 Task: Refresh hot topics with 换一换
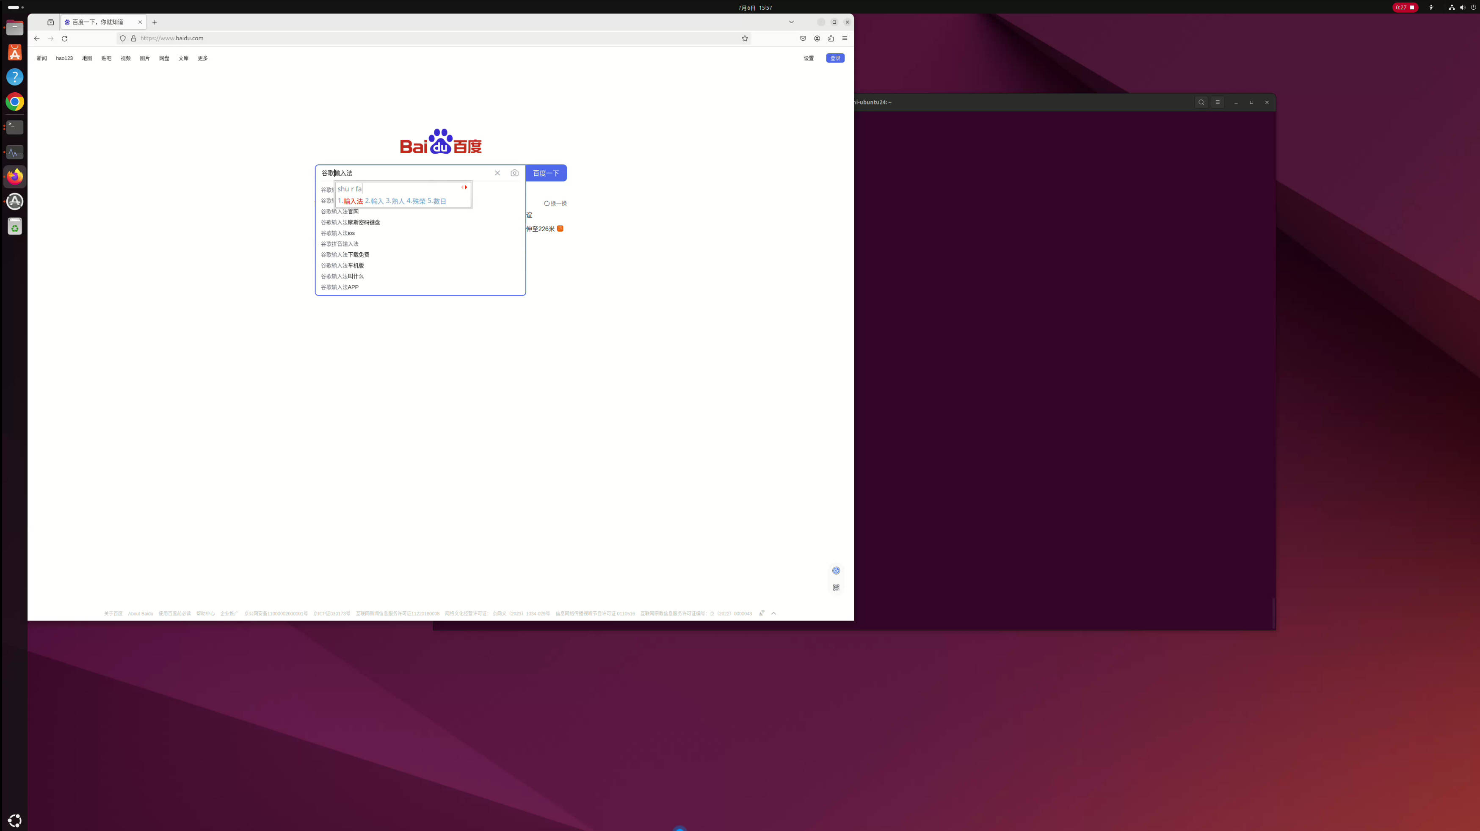pyautogui.click(x=555, y=204)
